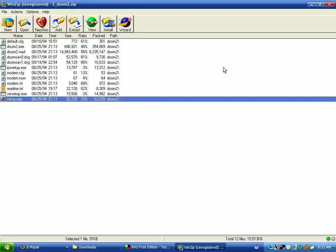This screenshot has height=252, width=336.
Task: Click the New archive toolbar icon
Action: (x=8, y=24)
